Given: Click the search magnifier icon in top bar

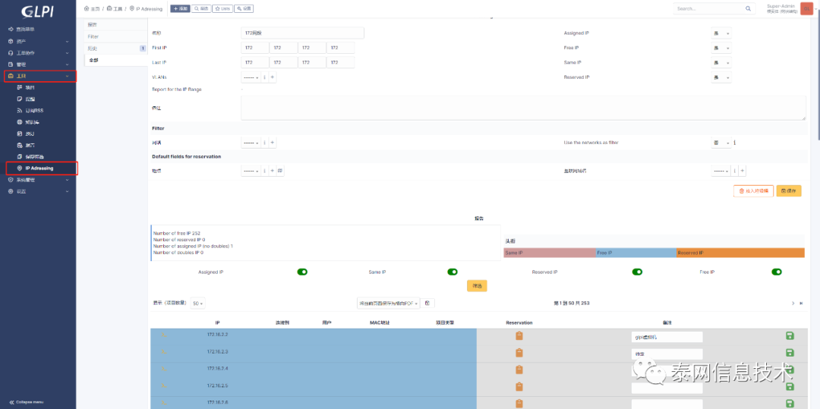Looking at the screenshot, I should (x=748, y=9).
